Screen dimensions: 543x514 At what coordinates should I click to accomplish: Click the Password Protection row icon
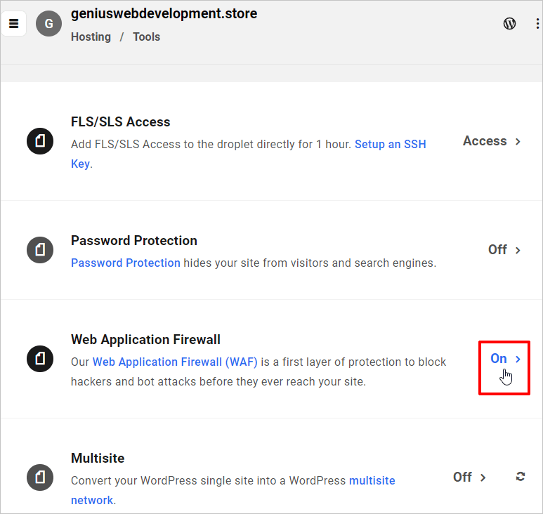click(40, 250)
